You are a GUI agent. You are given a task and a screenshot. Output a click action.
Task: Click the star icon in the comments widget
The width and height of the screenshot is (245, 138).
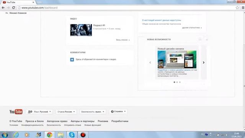click(x=72, y=59)
